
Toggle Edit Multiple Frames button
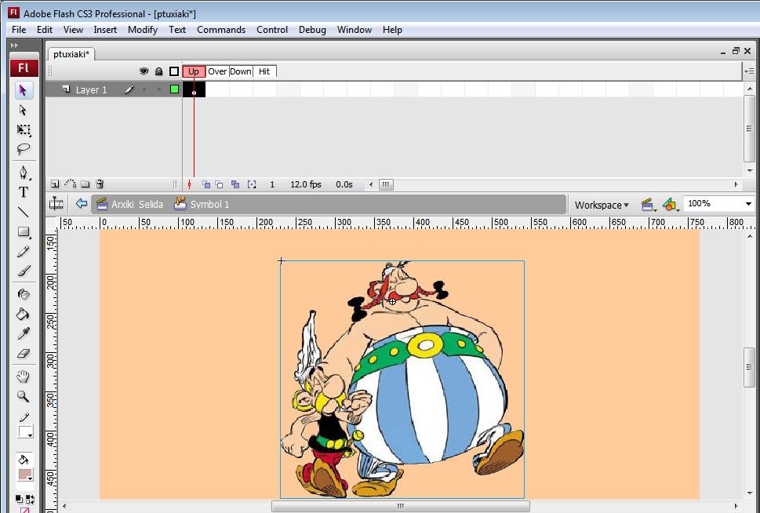pos(235,184)
